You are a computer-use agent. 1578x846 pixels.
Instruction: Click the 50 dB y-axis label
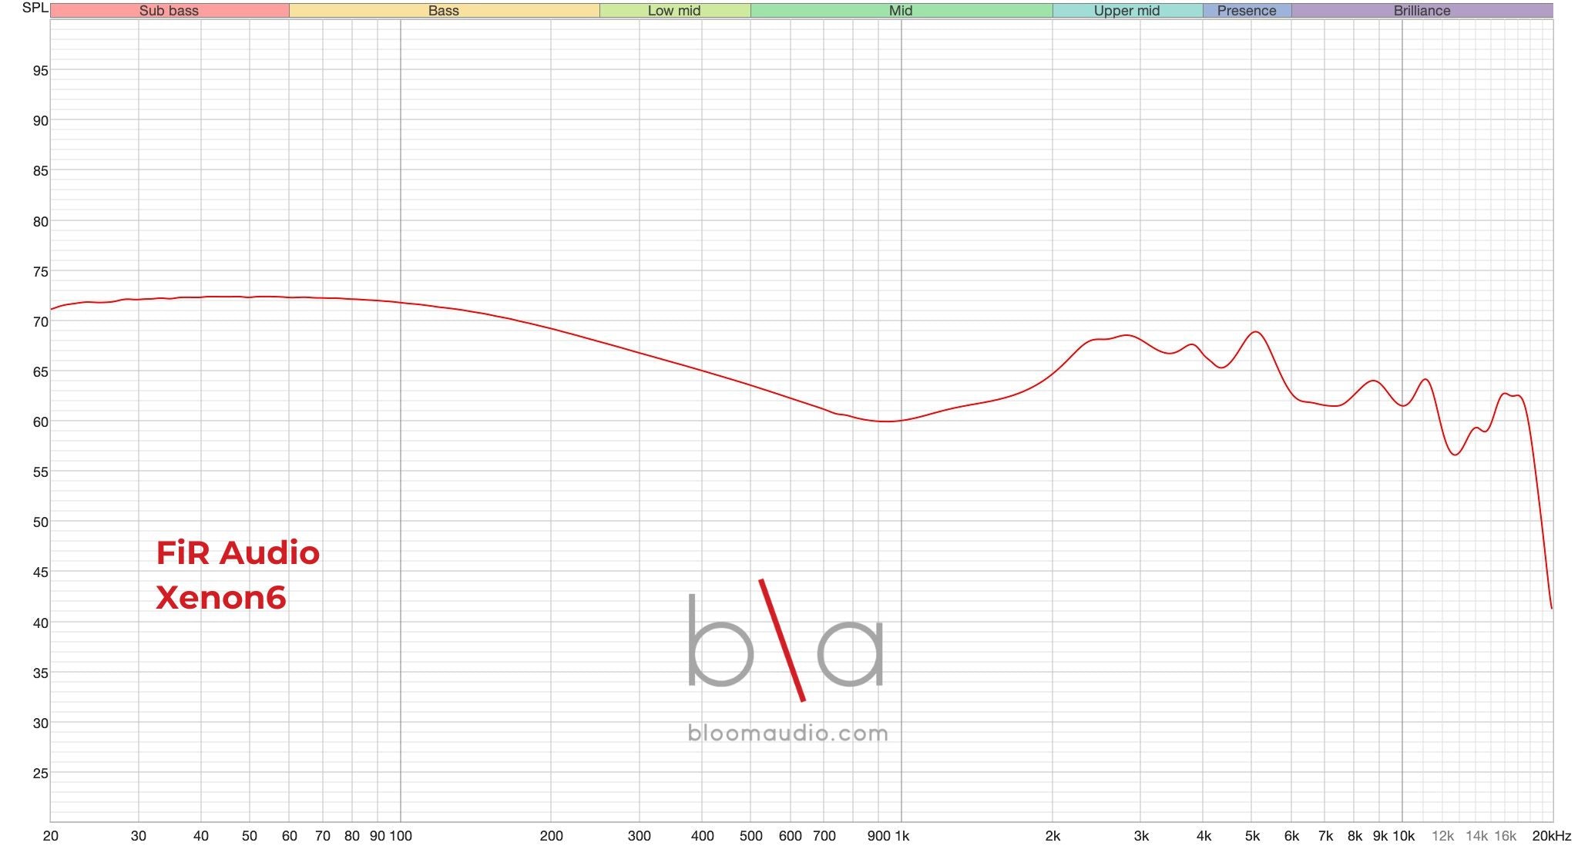pos(40,522)
